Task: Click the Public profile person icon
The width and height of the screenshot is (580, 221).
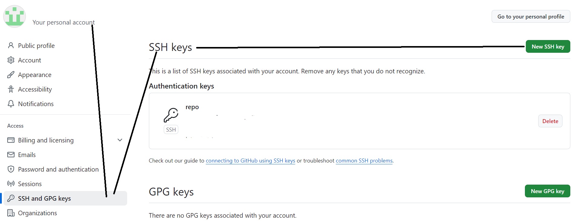Action: pyautogui.click(x=11, y=45)
